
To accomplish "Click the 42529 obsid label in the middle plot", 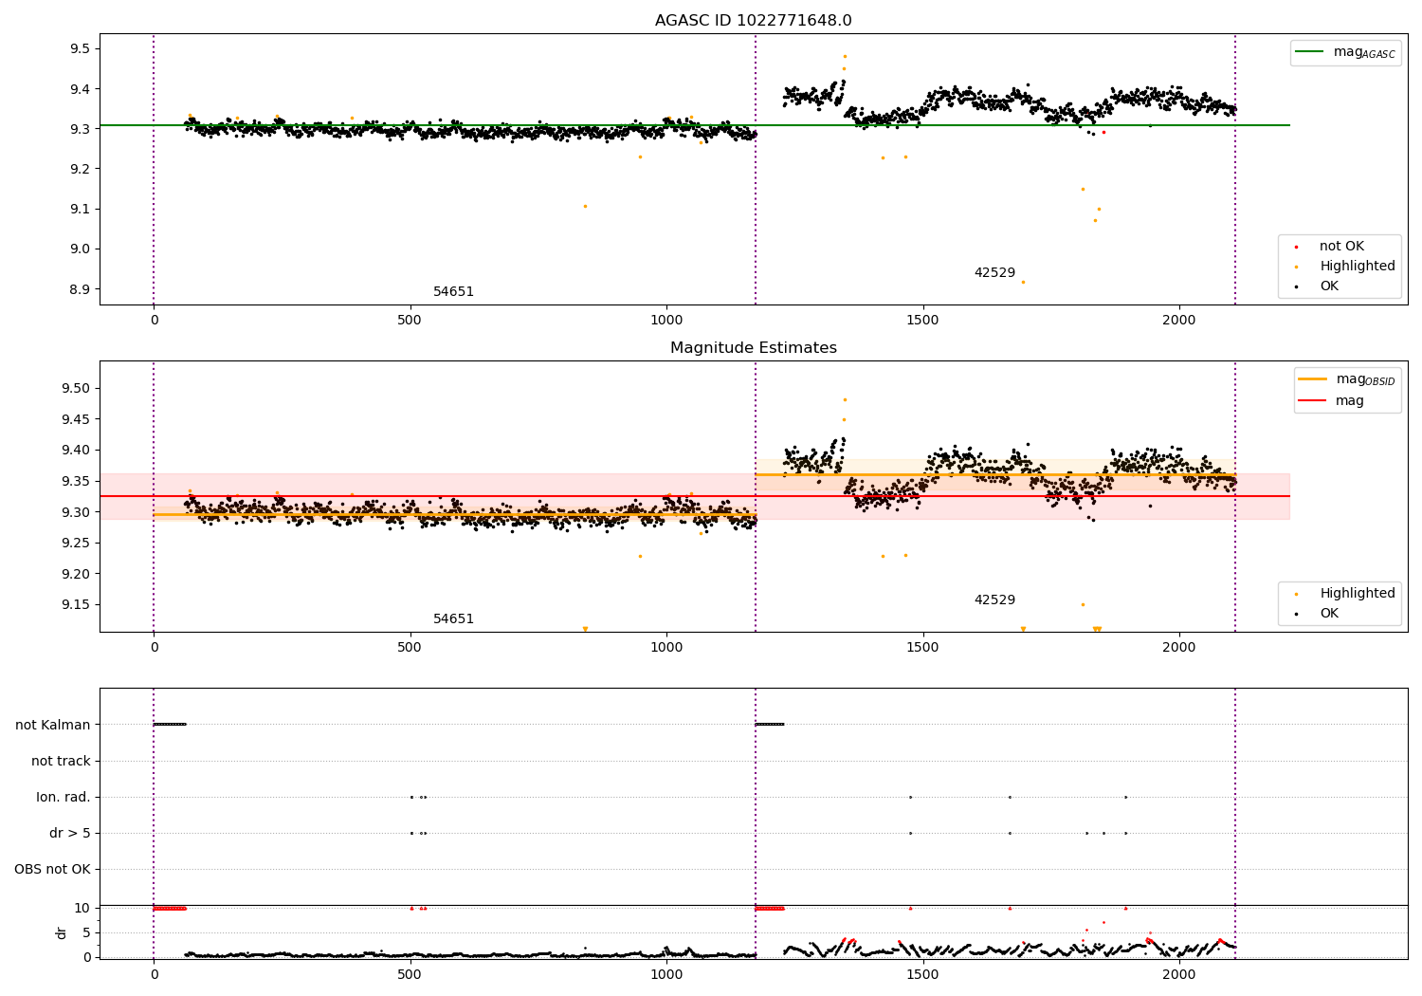I will click(x=994, y=600).
